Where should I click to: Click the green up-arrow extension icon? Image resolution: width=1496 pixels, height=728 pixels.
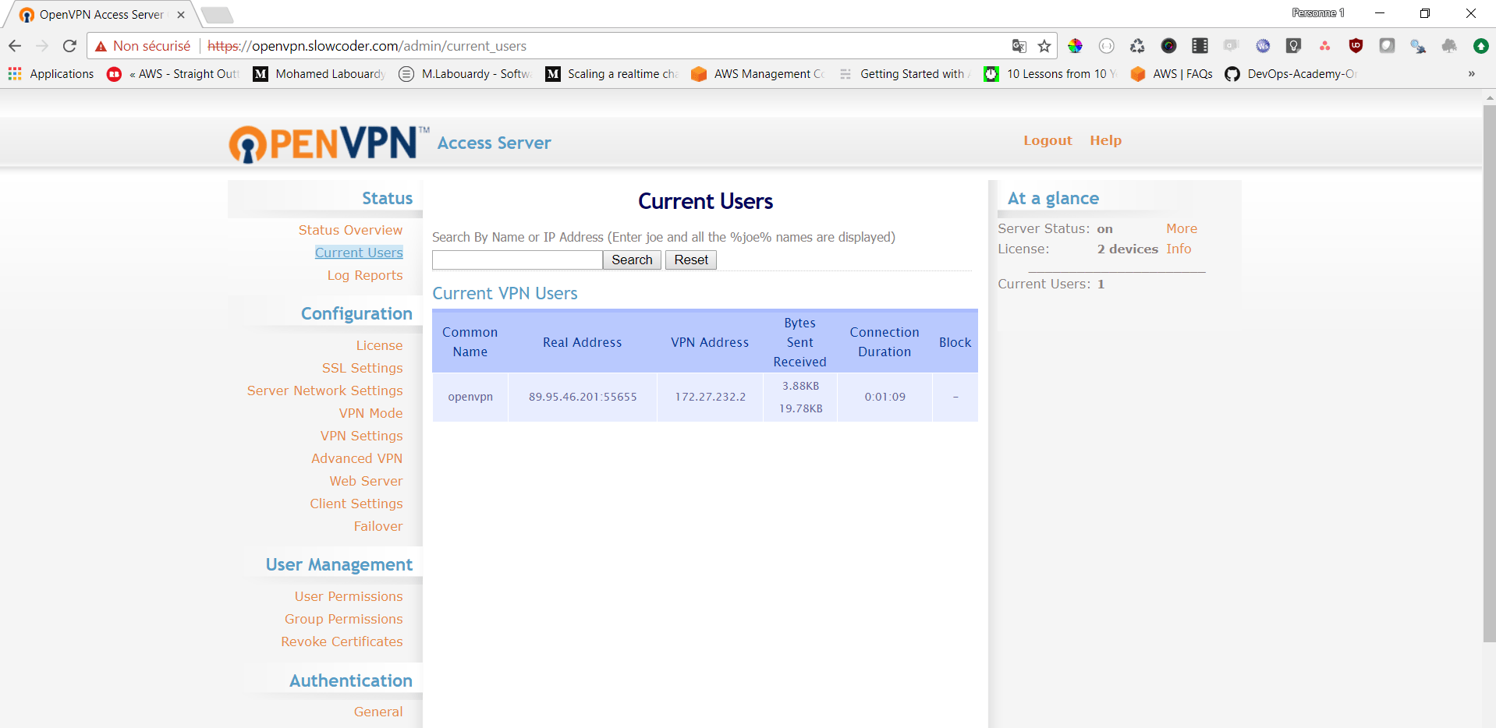pyautogui.click(x=1480, y=46)
